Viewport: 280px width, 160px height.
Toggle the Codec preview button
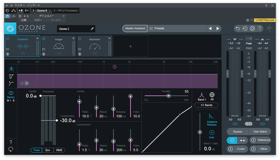pyautogui.click(x=237, y=149)
